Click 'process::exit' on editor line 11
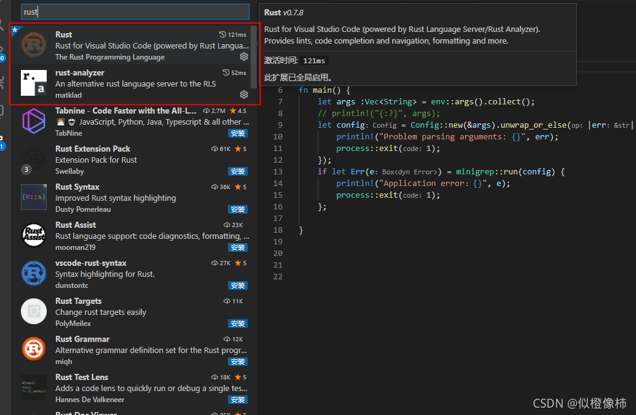 (367, 149)
